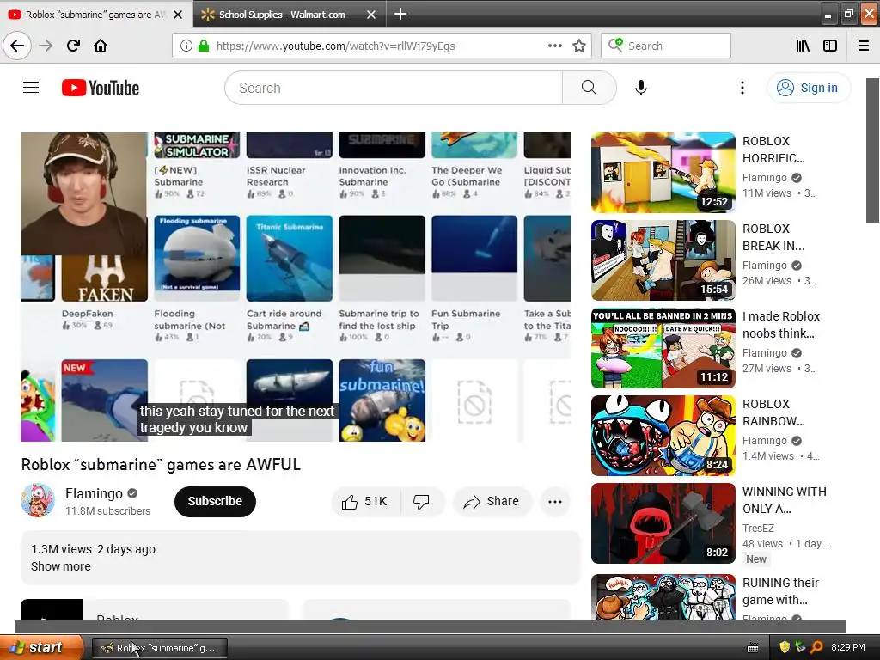The width and height of the screenshot is (880, 660).
Task: Click the Sign in button
Action: click(808, 88)
